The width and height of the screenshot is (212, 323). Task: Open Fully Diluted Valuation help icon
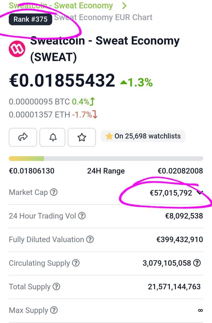(90, 239)
